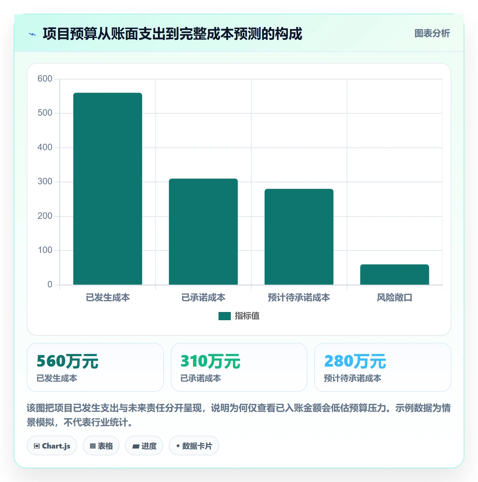Click the 已承诺成本 caption under 310万元
Image resolution: width=478 pixels, height=482 pixels.
pos(201,378)
